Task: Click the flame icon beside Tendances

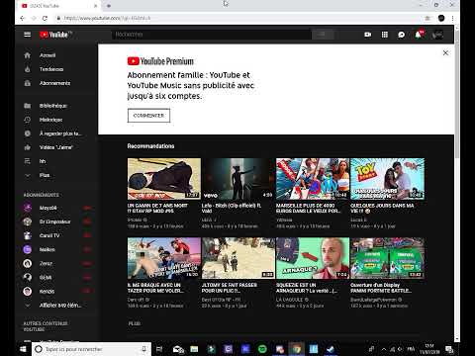Action: coord(28,69)
